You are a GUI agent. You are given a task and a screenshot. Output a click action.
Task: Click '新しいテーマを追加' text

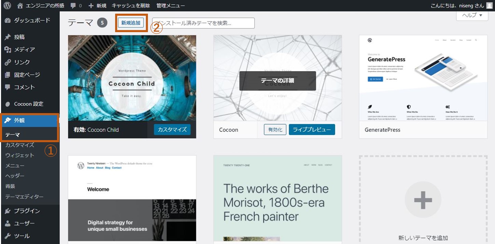point(423,238)
